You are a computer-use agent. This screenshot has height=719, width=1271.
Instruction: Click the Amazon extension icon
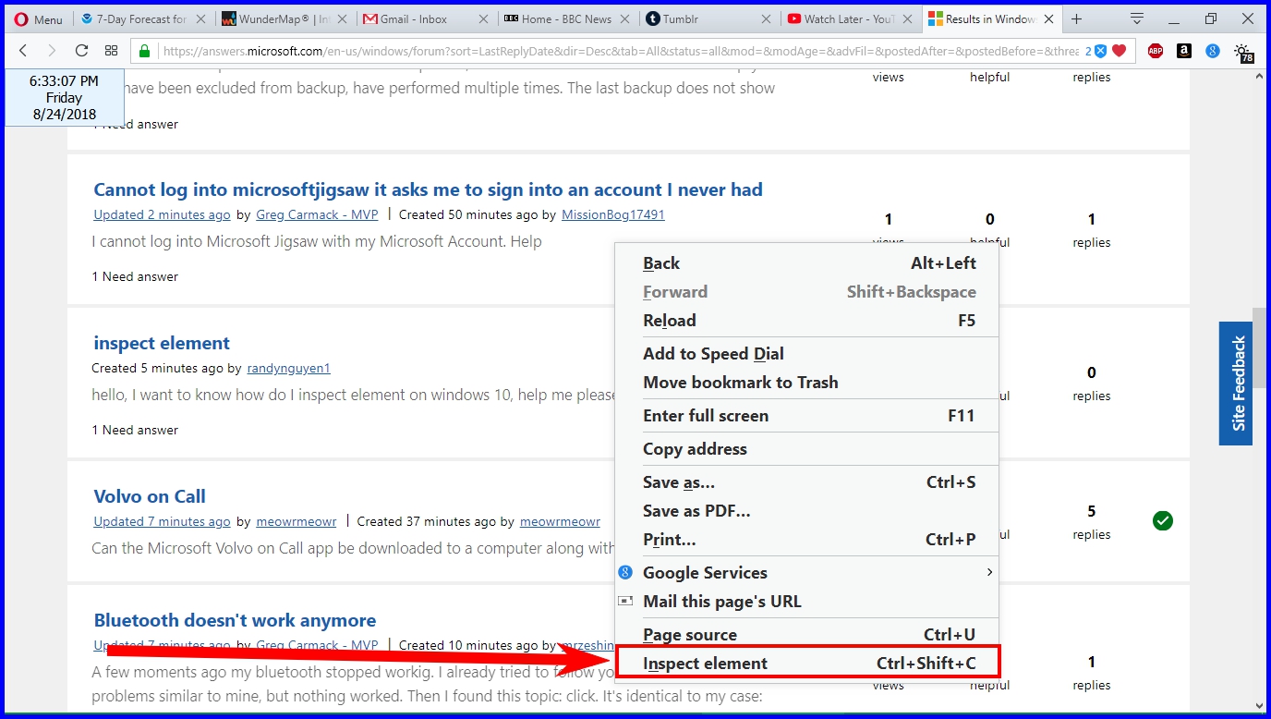1184,52
